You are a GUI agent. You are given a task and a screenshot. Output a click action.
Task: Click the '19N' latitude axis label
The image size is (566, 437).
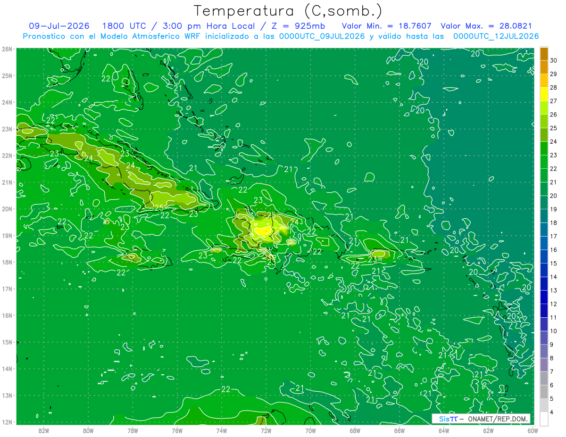(7, 236)
